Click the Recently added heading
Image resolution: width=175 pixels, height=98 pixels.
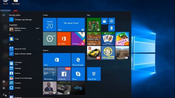tap(14, 15)
